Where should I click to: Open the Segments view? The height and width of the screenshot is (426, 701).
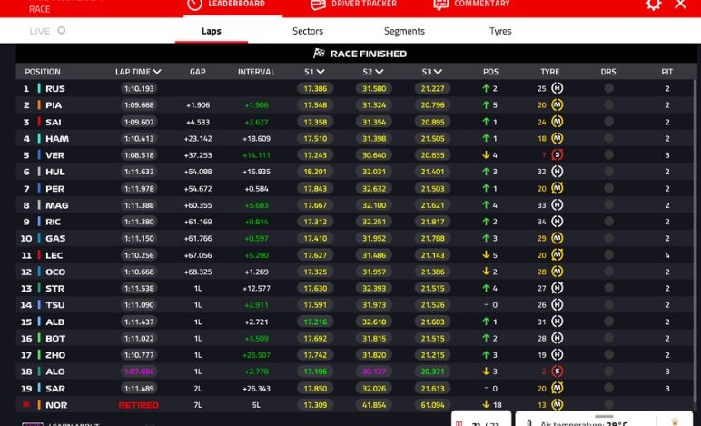pyautogui.click(x=404, y=31)
